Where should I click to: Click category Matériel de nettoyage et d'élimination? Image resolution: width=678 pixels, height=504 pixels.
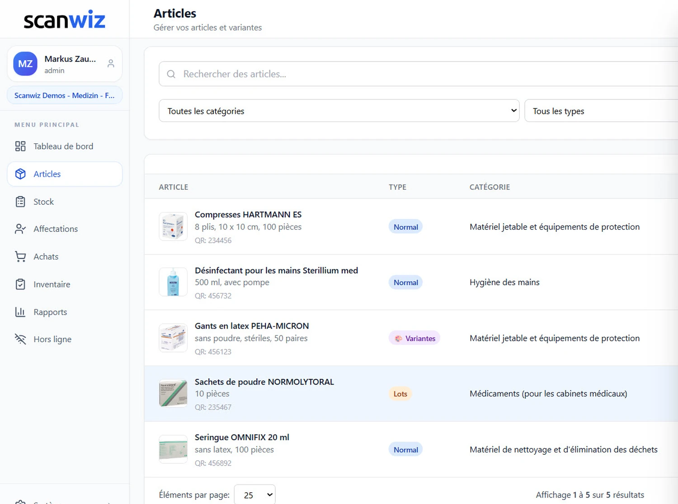[563, 450]
